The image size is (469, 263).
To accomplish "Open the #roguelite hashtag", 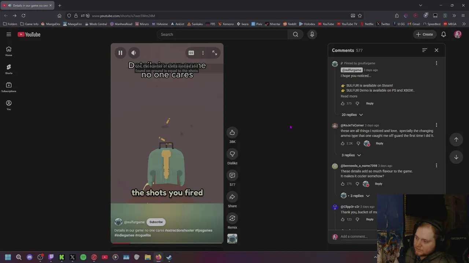I will [x=143, y=235].
